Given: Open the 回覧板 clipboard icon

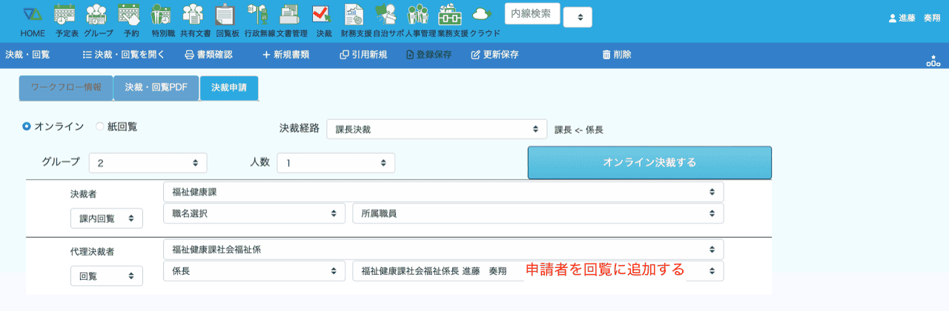Looking at the screenshot, I should tap(225, 15).
